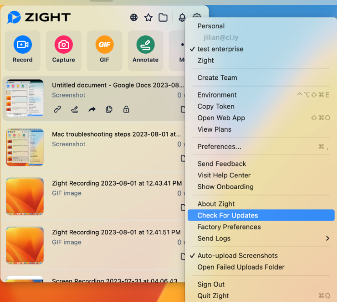
Task: Open Zight Recording 12.43.41 PM thumbnail
Action: tap(25, 196)
